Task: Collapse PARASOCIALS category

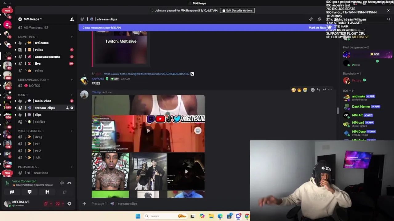Action: tap(29, 167)
